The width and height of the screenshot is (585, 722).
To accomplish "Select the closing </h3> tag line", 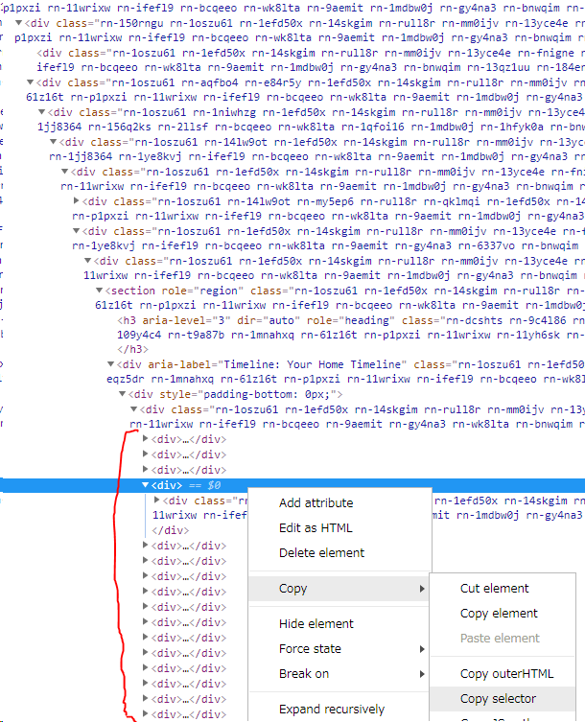I will 132,349.
